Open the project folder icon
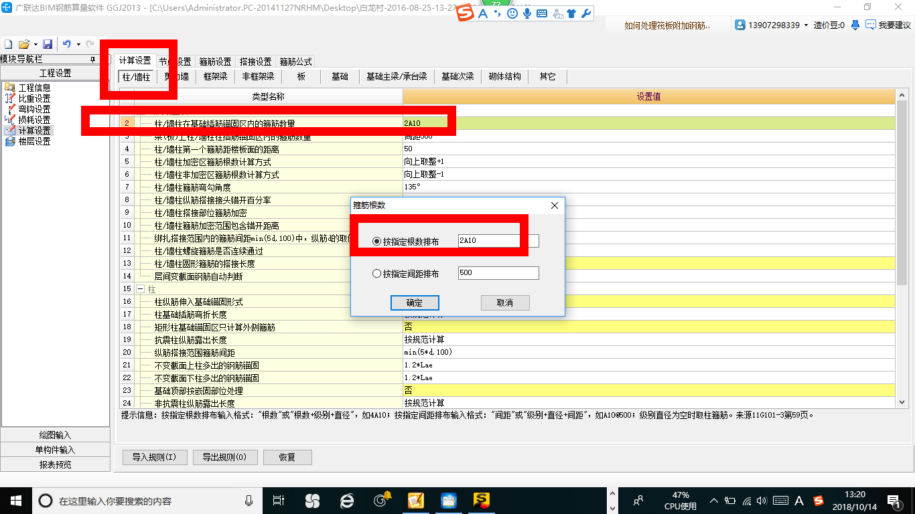915x514 pixels. [x=23, y=44]
